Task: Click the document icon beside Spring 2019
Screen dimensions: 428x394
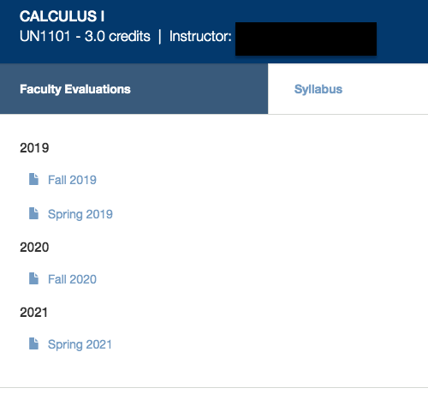Action: click(x=33, y=213)
